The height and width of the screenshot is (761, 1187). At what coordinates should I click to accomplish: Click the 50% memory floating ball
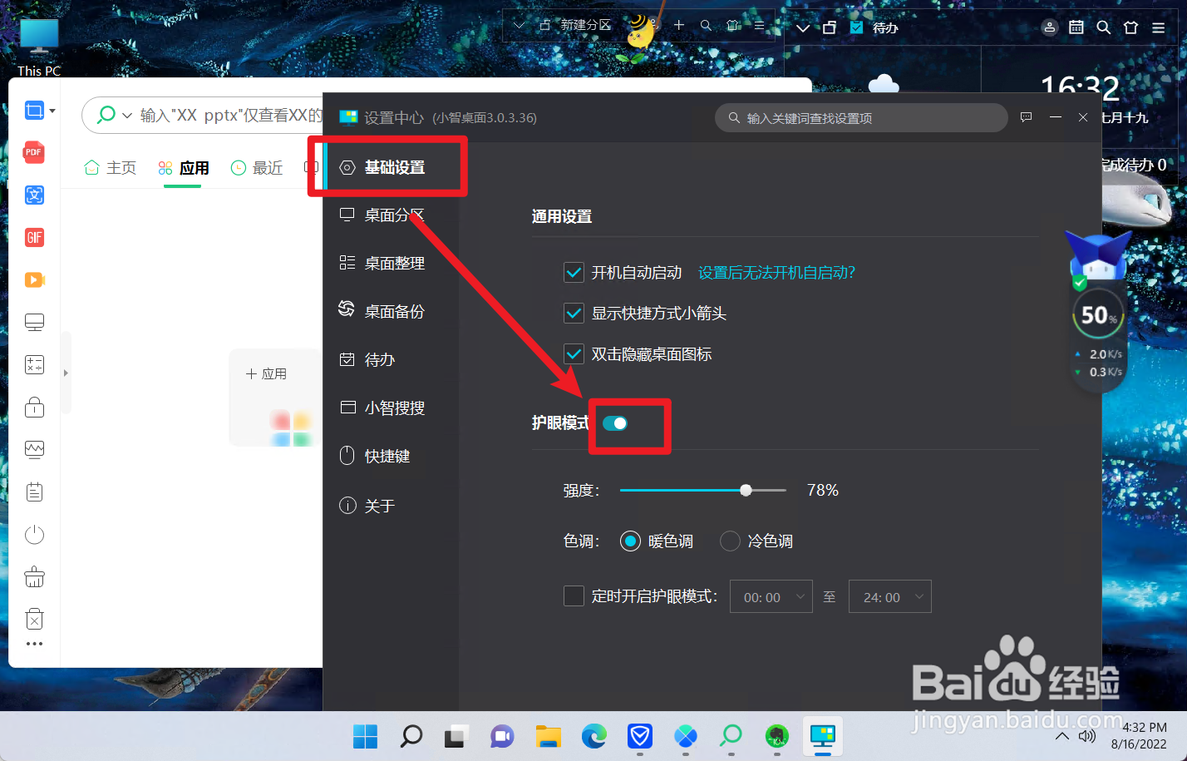coord(1099,315)
